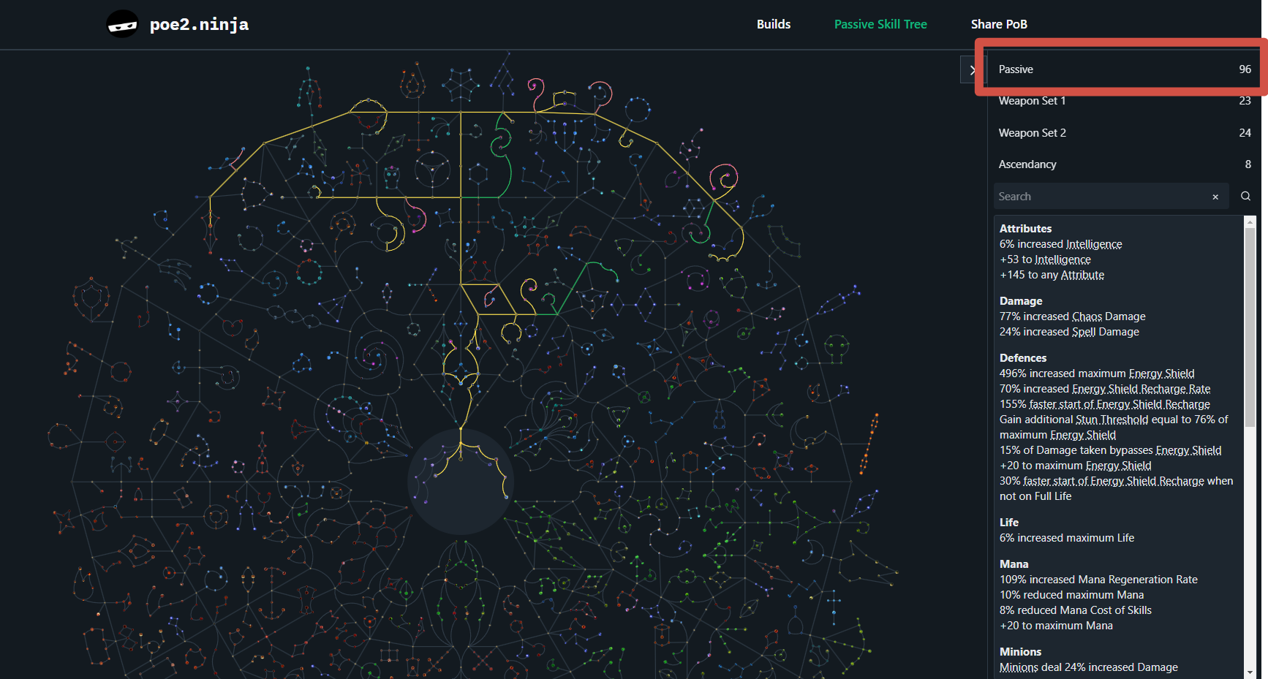This screenshot has width=1268, height=679.
Task: Click the scrollbar up arrow in stats panel
Action: coord(1250,221)
